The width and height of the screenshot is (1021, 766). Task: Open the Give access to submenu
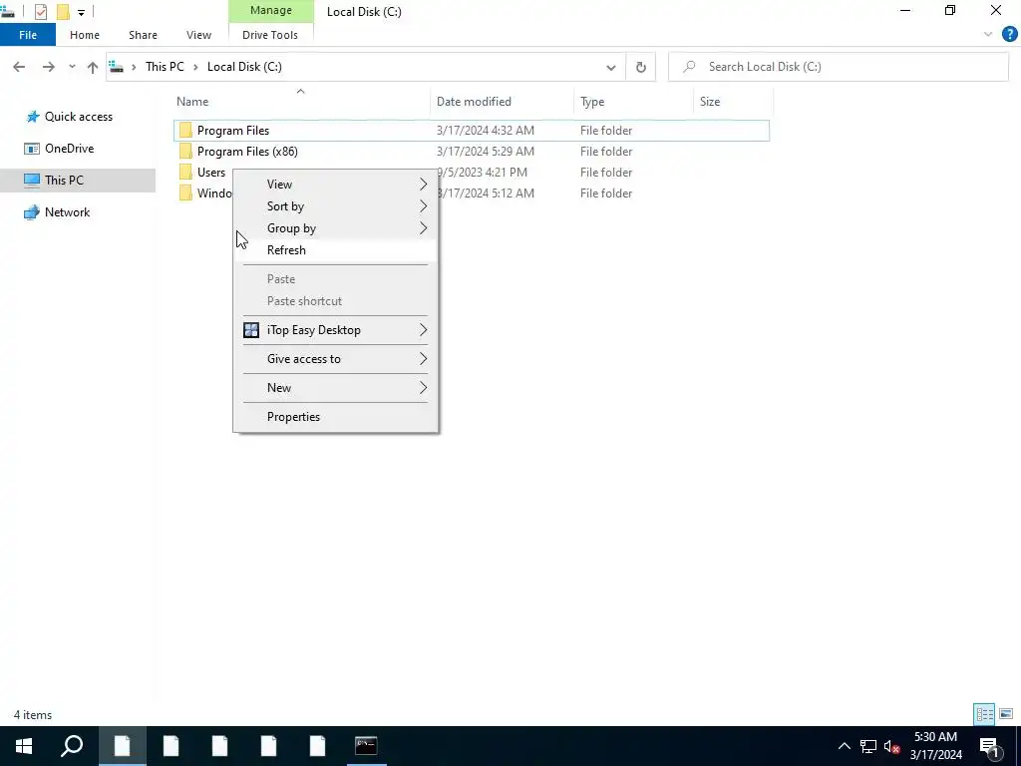point(335,359)
